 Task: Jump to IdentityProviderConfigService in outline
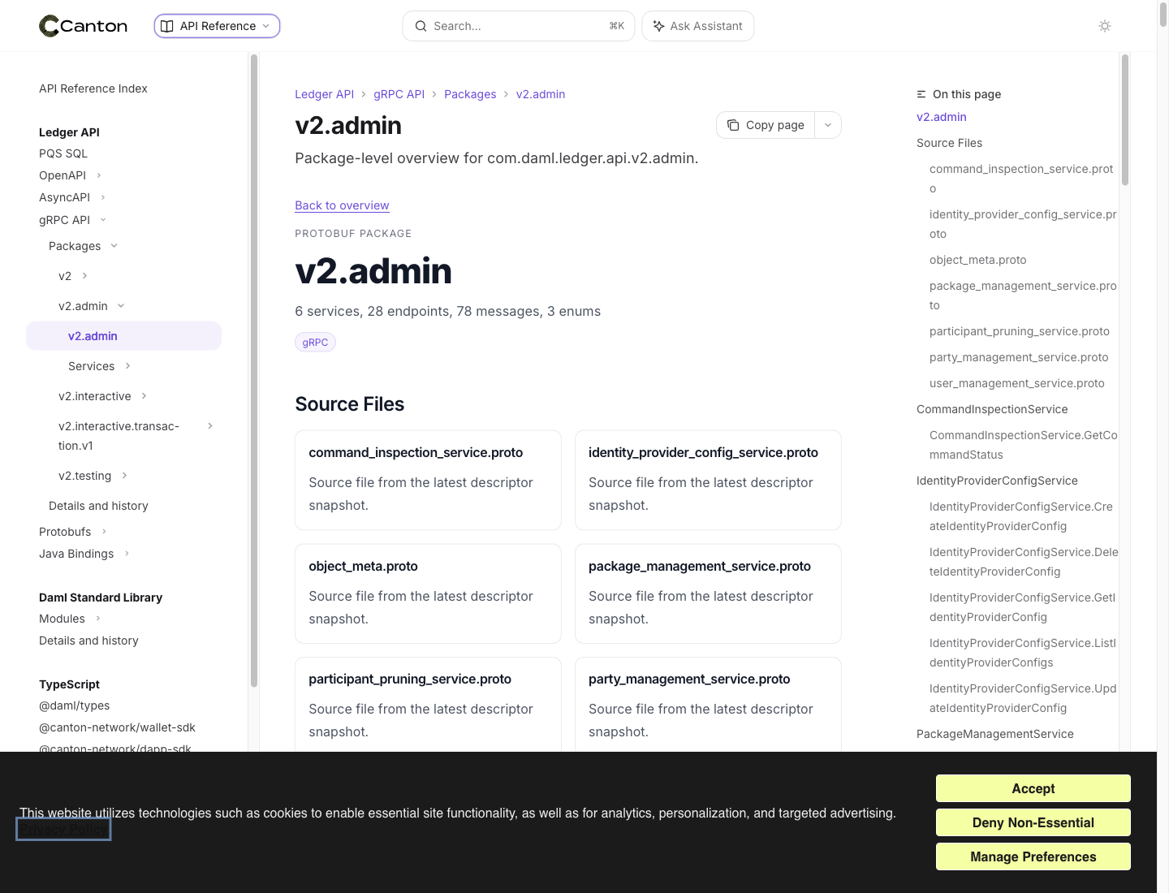(997, 481)
